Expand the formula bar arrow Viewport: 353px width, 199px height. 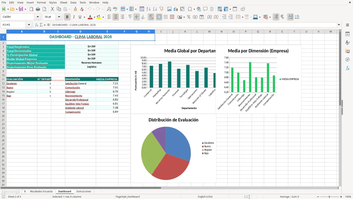click(339, 25)
